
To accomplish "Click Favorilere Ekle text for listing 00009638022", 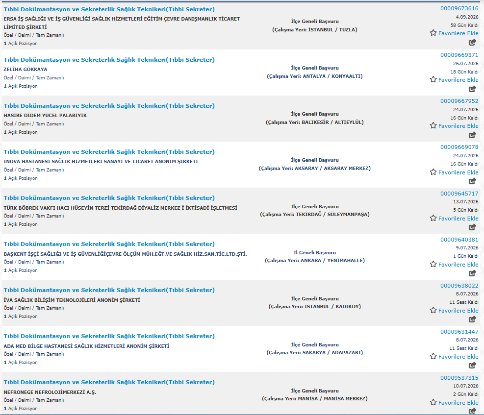I will tap(459, 311).
